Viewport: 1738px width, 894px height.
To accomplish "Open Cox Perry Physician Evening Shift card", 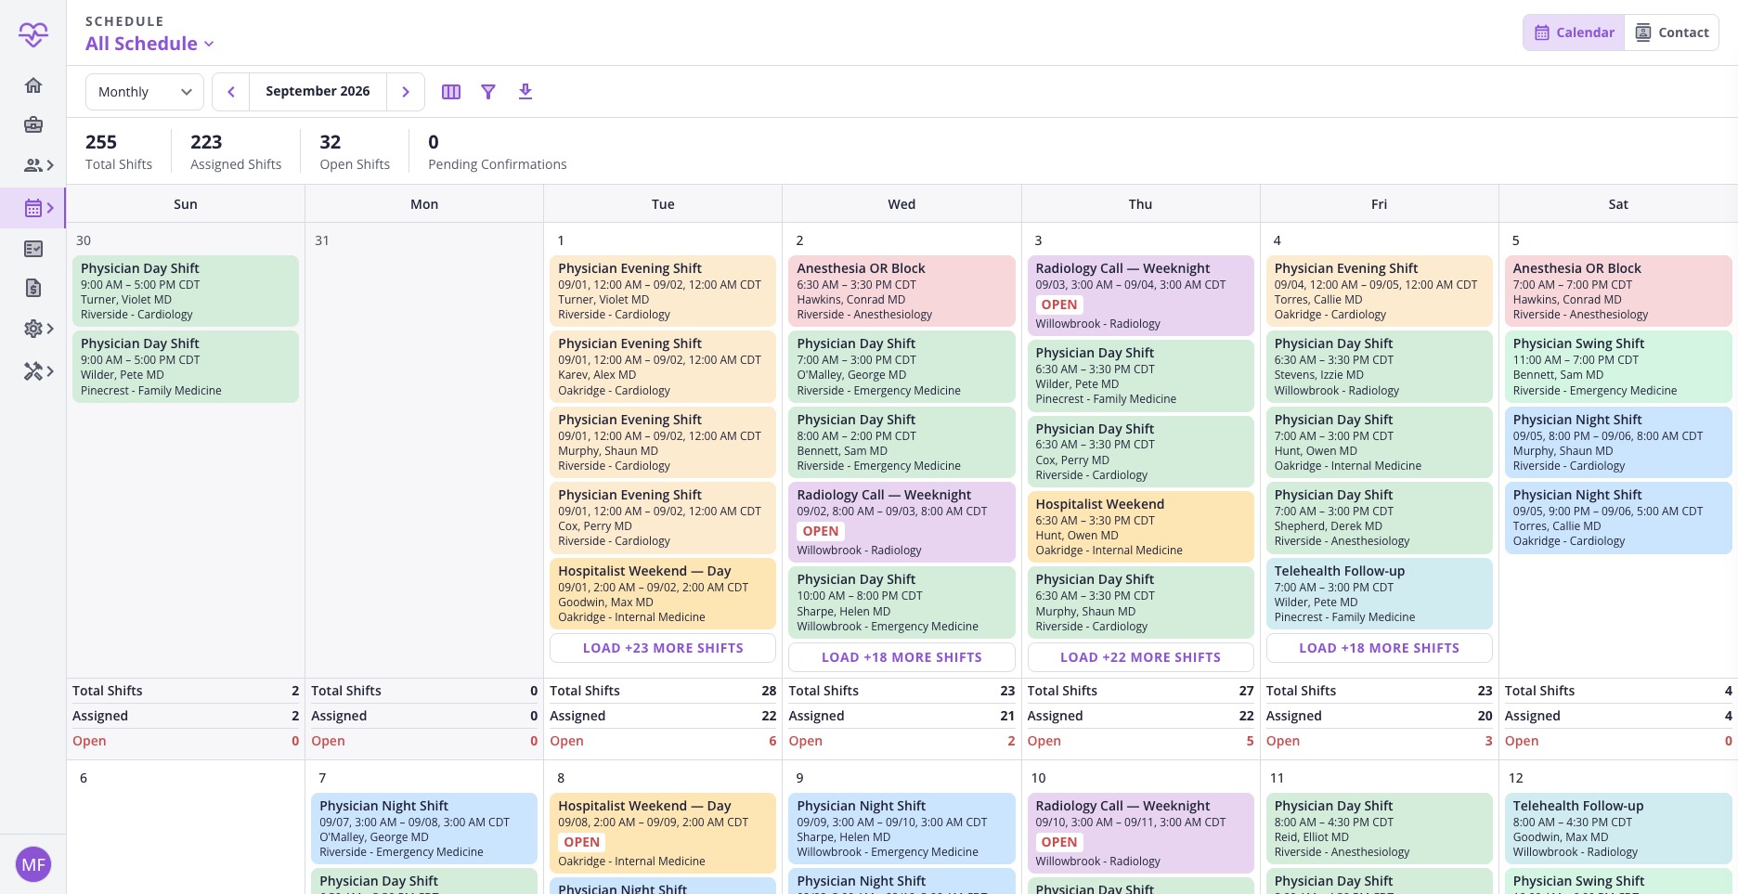I will 663,518.
